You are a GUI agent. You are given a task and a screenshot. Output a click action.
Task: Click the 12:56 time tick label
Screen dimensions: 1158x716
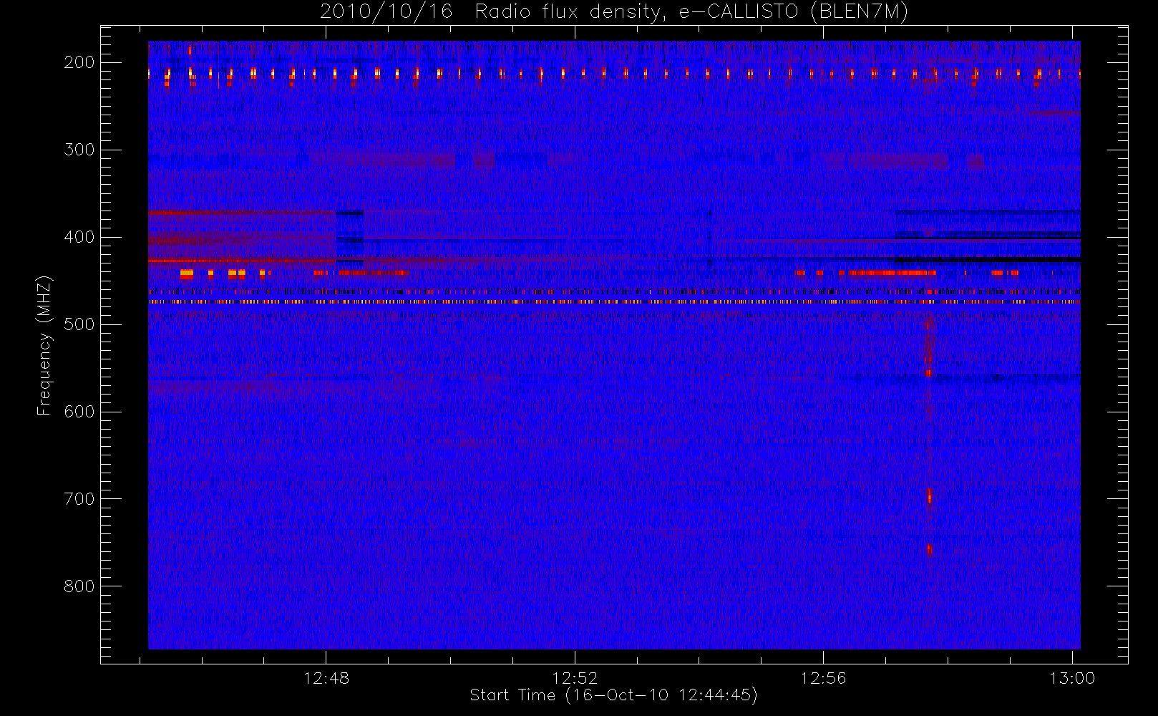[823, 678]
